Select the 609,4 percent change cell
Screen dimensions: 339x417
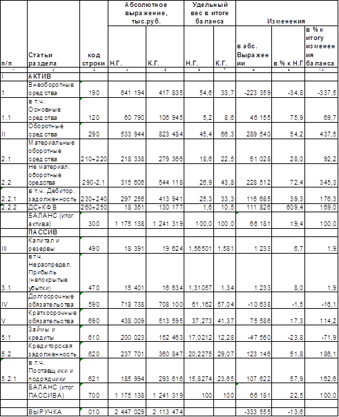pos(288,207)
